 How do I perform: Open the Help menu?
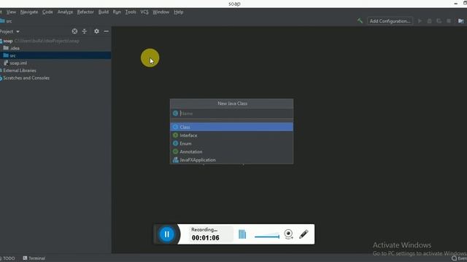(178, 12)
